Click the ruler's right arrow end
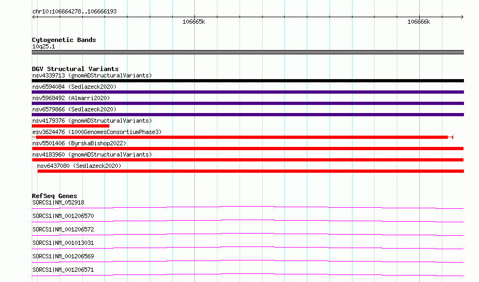 (x=462, y=17)
